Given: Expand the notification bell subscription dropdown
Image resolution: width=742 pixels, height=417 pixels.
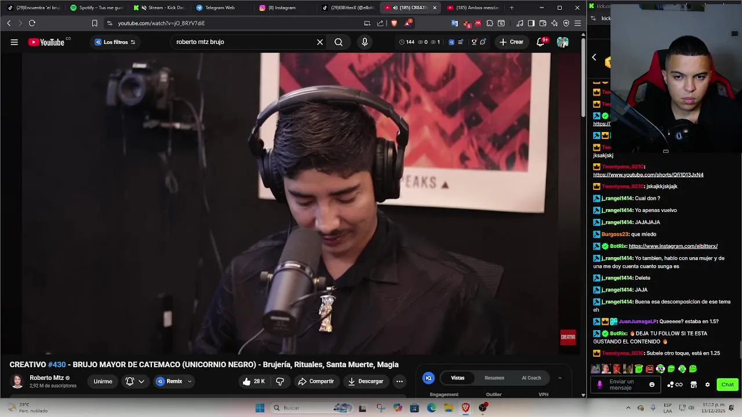Looking at the screenshot, I should pos(141,381).
